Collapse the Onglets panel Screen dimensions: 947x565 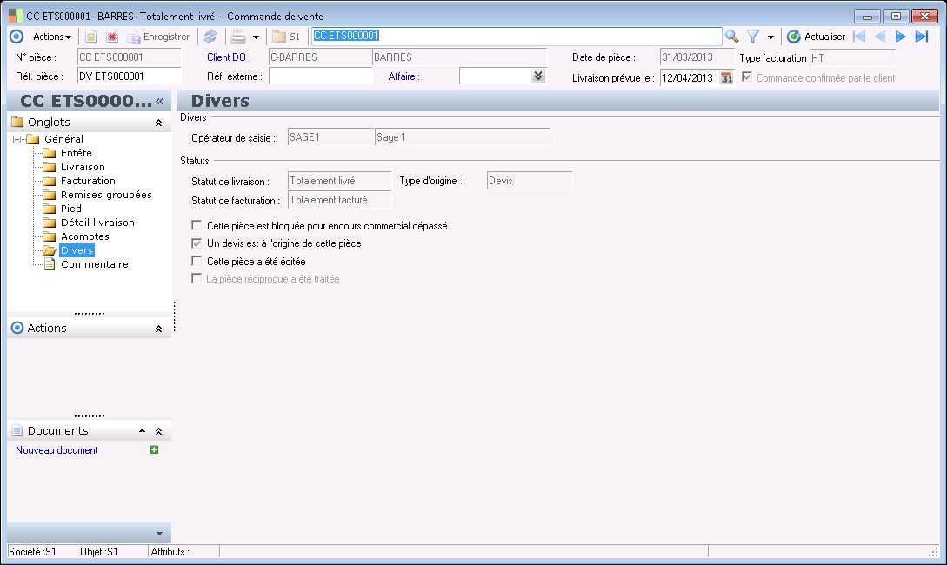pyautogui.click(x=158, y=123)
